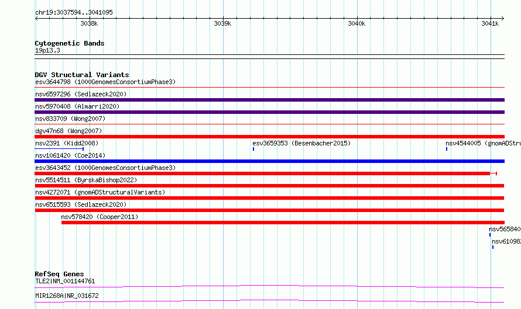
Task: Open the nsv5970408 (Almarri2020) label
Action: click(x=77, y=106)
